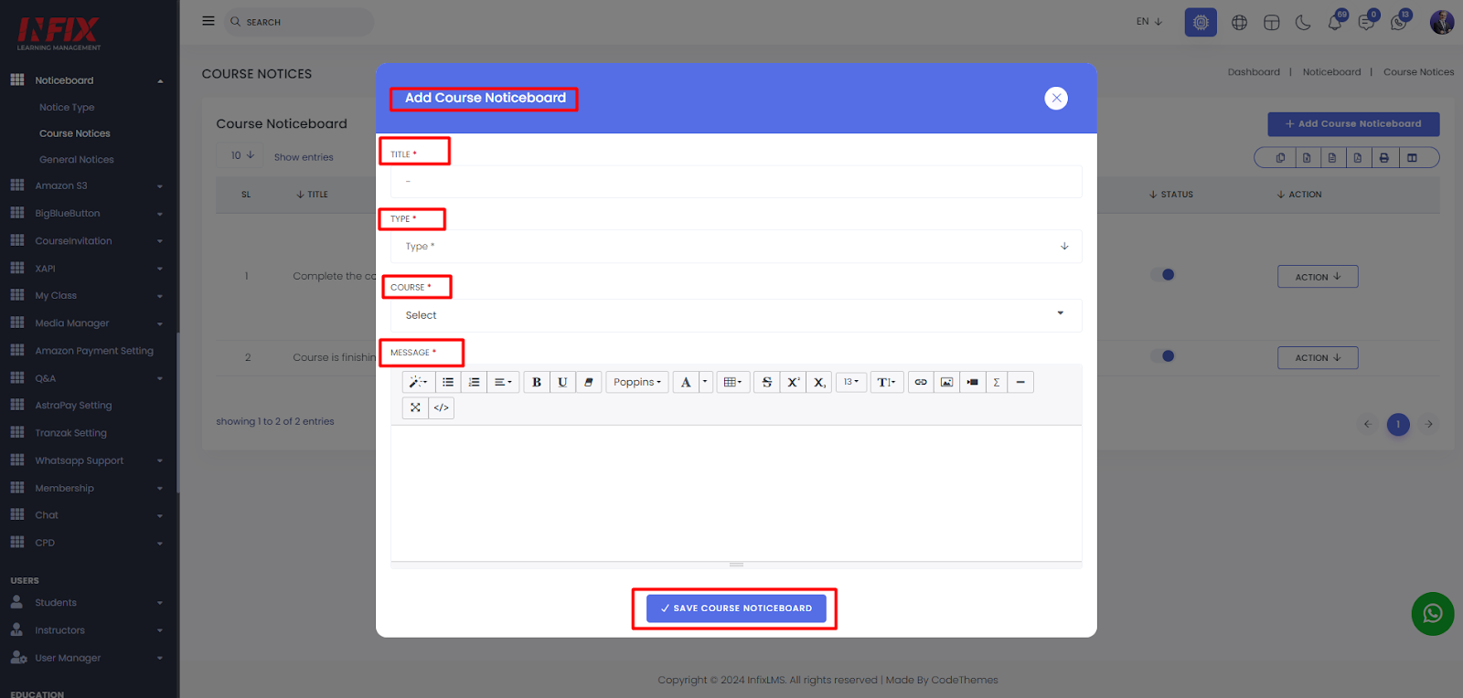Insert a horizontal rule
Viewport: 1463px width, 698px height.
(x=1020, y=382)
